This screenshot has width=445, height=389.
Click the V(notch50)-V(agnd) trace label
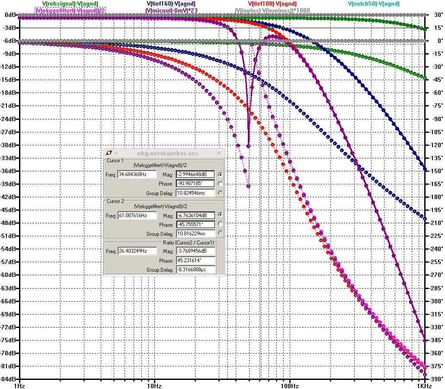point(373,4)
